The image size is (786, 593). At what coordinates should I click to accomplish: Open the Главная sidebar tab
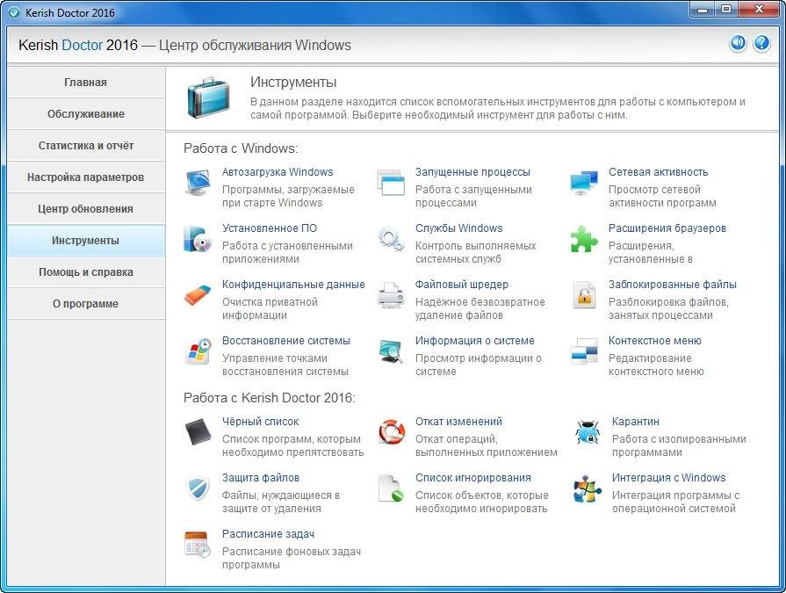[x=86, y=83]
